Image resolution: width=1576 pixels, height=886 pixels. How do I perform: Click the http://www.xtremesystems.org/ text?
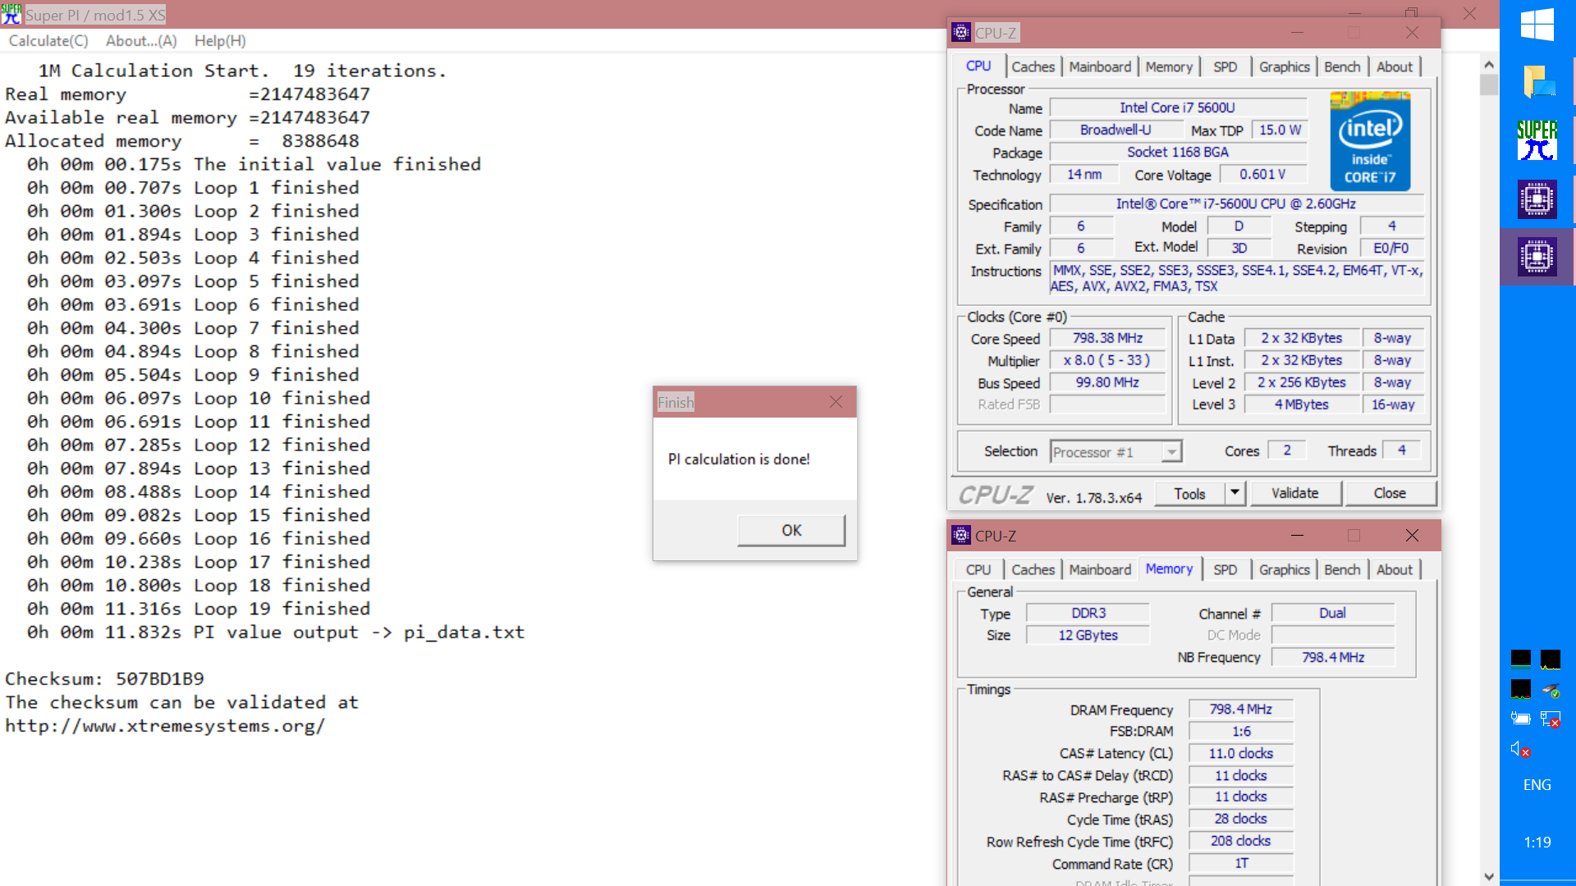pyautogui.click(x=165, y=726)
